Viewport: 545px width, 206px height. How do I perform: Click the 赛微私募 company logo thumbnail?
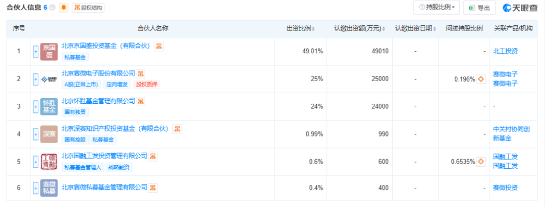49,187
